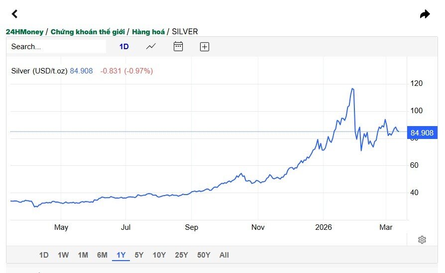The width and height of the screenshot is (445, 273).
Task: Go to 24HMoney home breadcrumb
Action: [24, 32]
